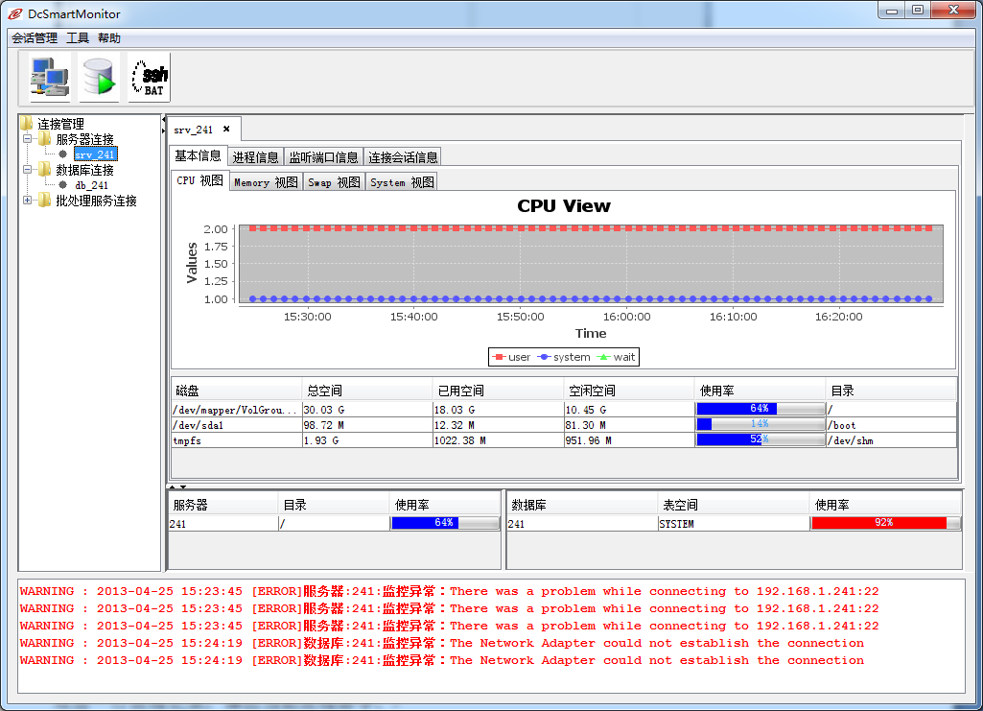
Task: Click the 表空间 column header
Action: [734, 505]
